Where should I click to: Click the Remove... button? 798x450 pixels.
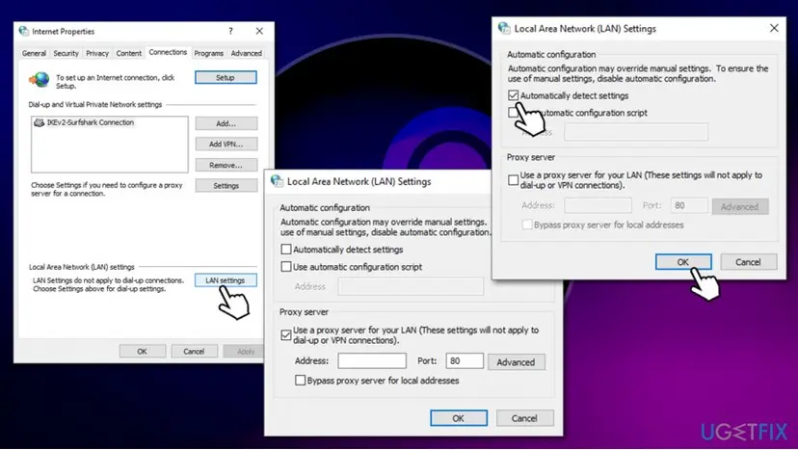click(226, 165)
